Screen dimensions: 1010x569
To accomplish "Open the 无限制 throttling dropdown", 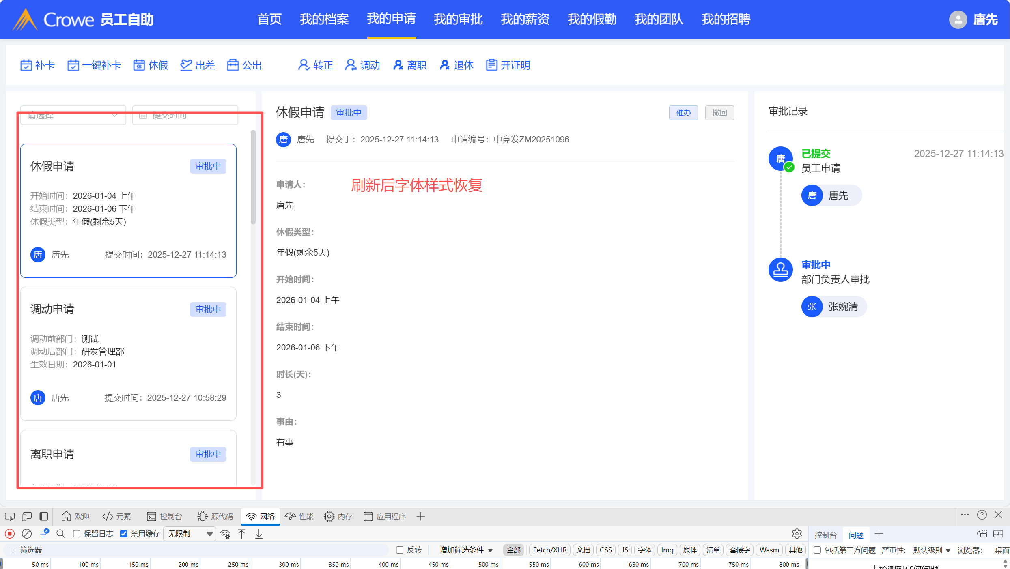I will [190, 534].
